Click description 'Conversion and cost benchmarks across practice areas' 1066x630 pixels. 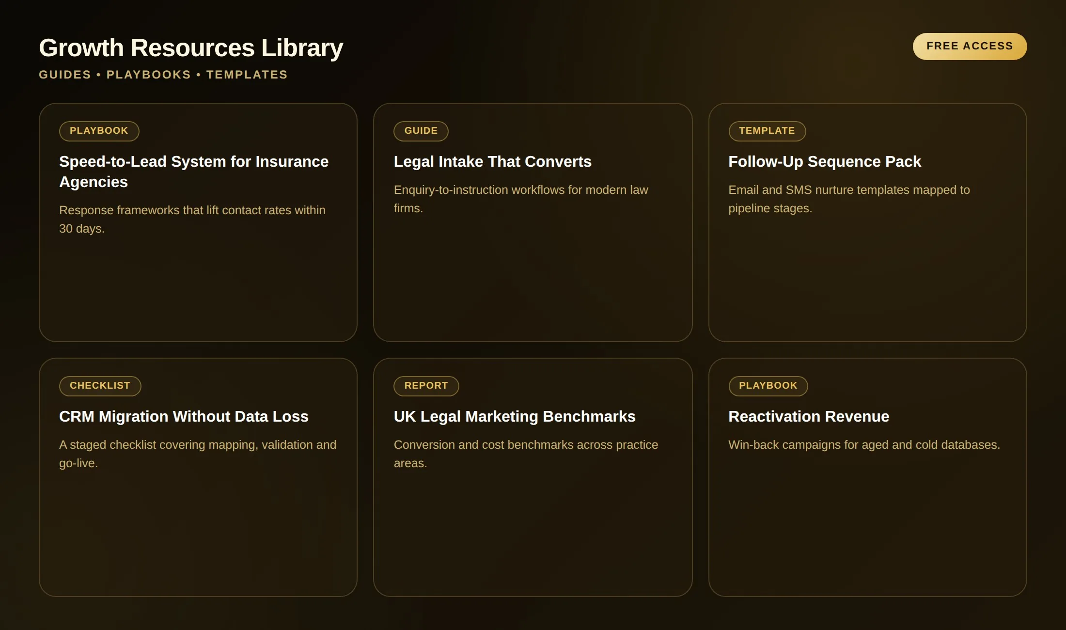pos(526,454)
